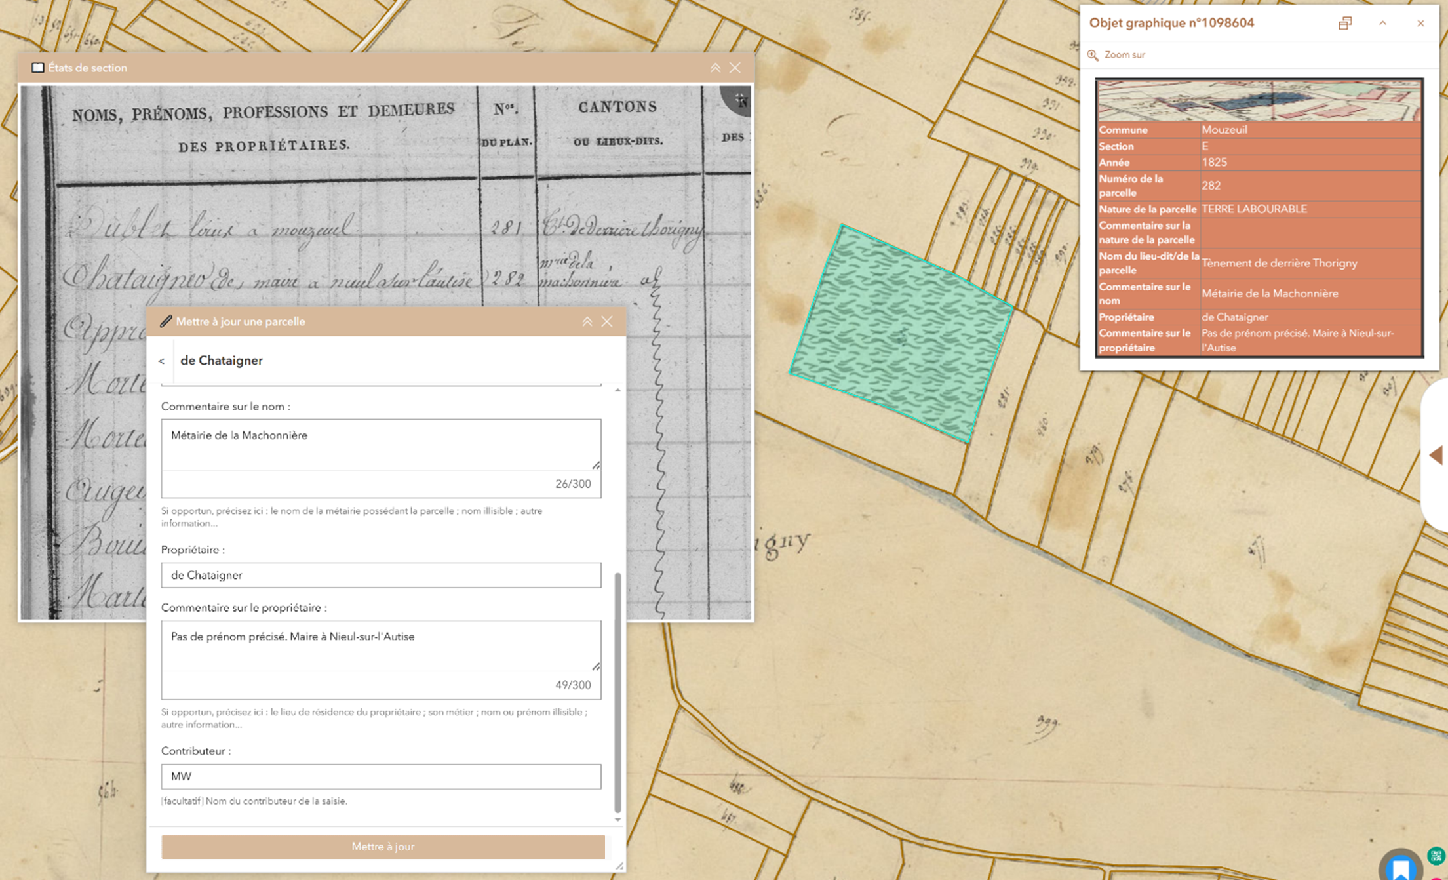Collapse the États de section panel

click(x=715, y=68)
